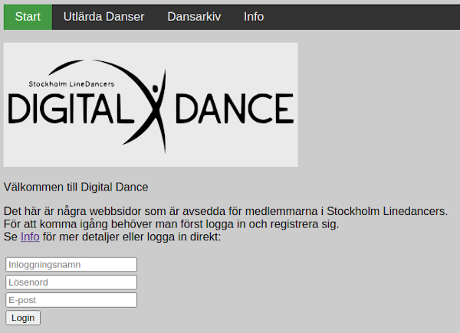Open the Dansarkiv menu item
Screen dimensions: 460x333
click(x=194, y=16)
